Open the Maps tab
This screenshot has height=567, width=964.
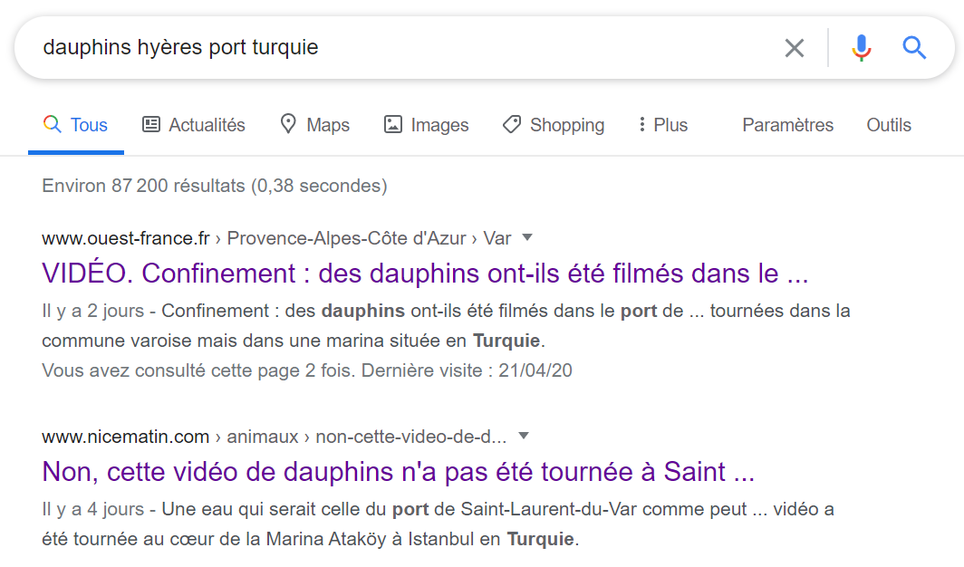[x=314, y=125]
